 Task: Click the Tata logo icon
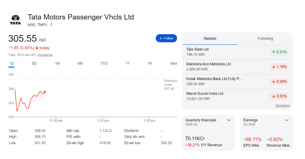point(16,20)
